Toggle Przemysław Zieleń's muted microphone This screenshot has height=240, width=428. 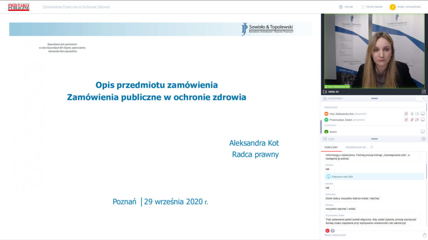coord(412,120)
